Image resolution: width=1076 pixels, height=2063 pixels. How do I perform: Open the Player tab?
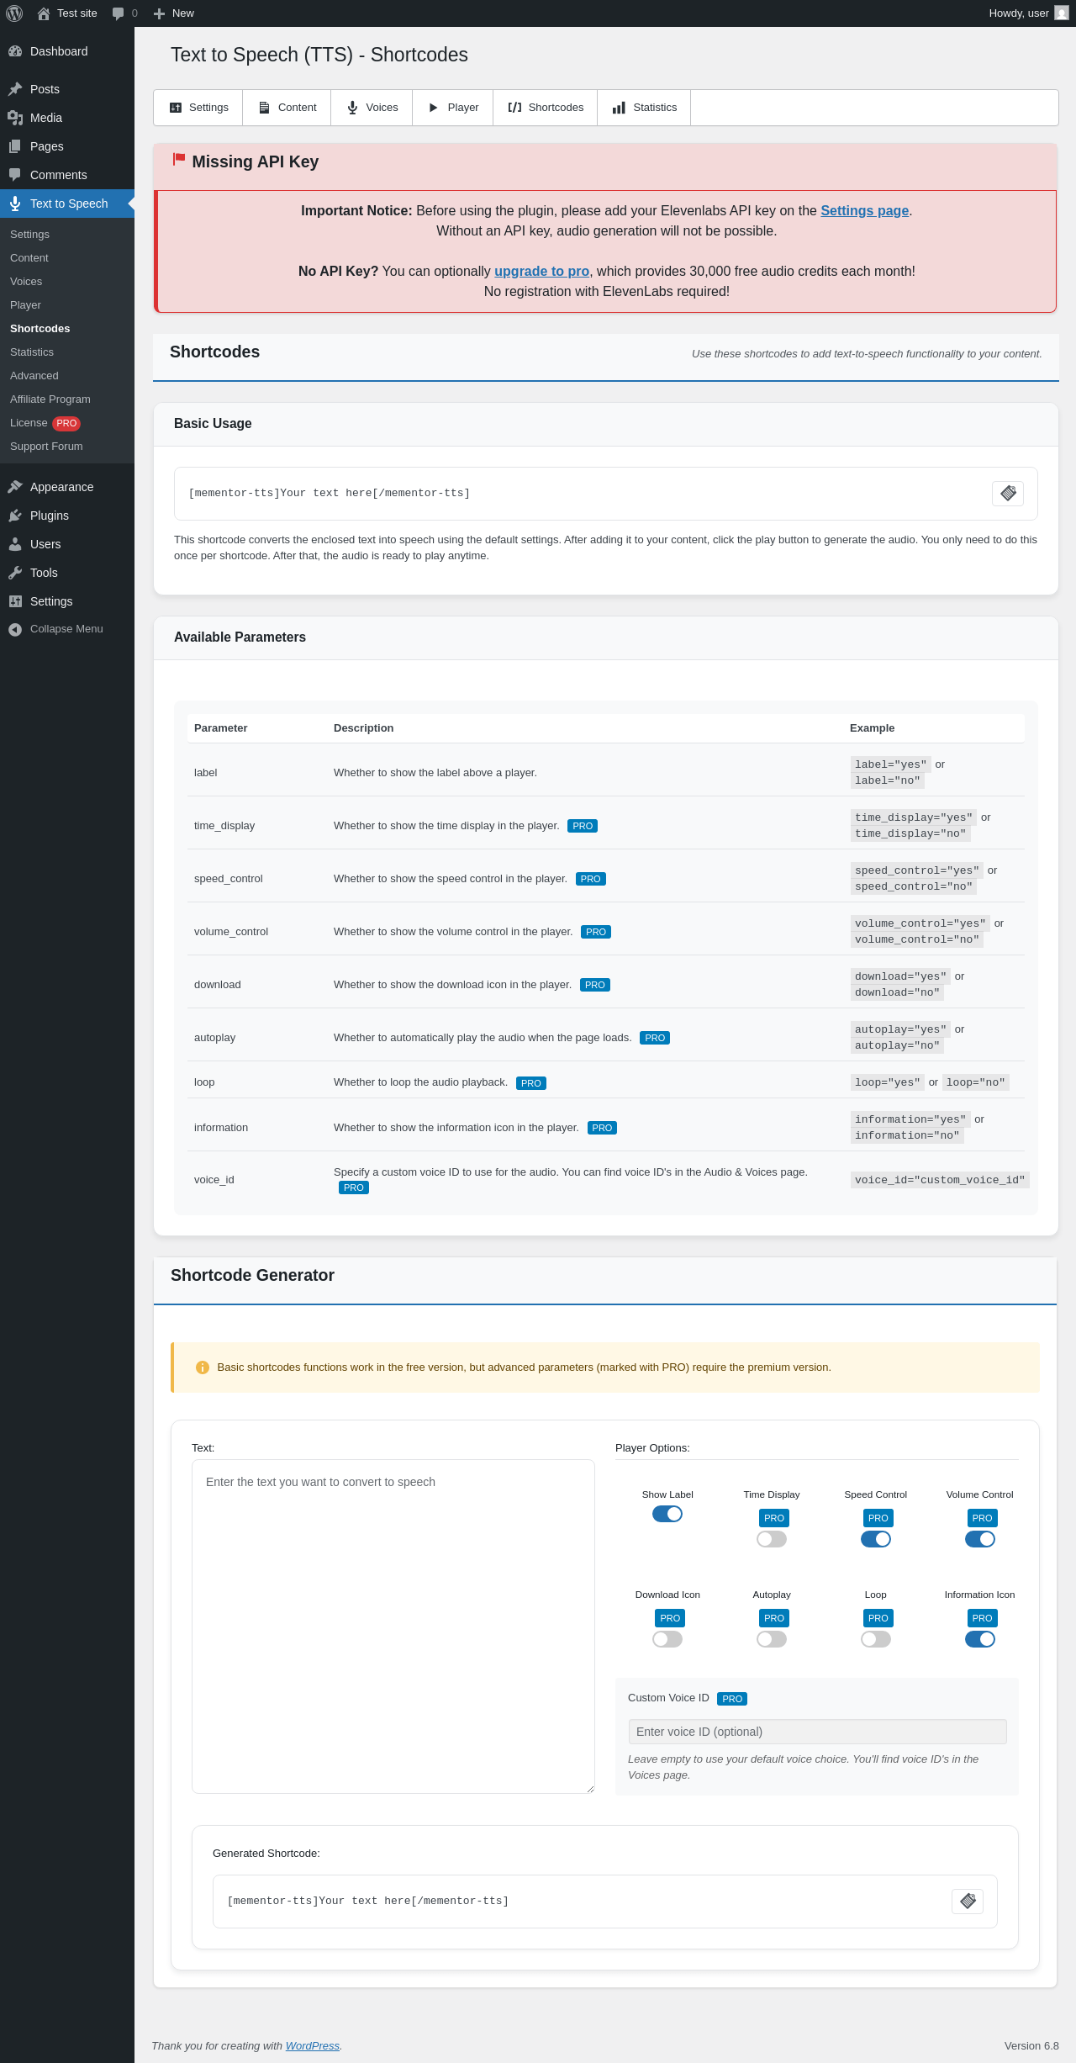pos(453,108)
